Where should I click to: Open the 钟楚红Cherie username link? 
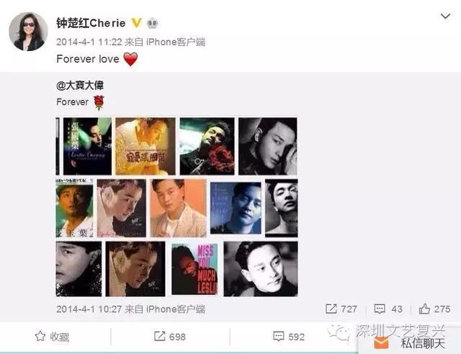coord(91,23)
